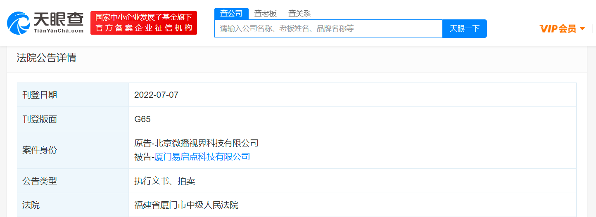Screen dimensions: 596x217
Task: Click the court name 福建省厦门市中级人民法院
Action: point(186,205)
